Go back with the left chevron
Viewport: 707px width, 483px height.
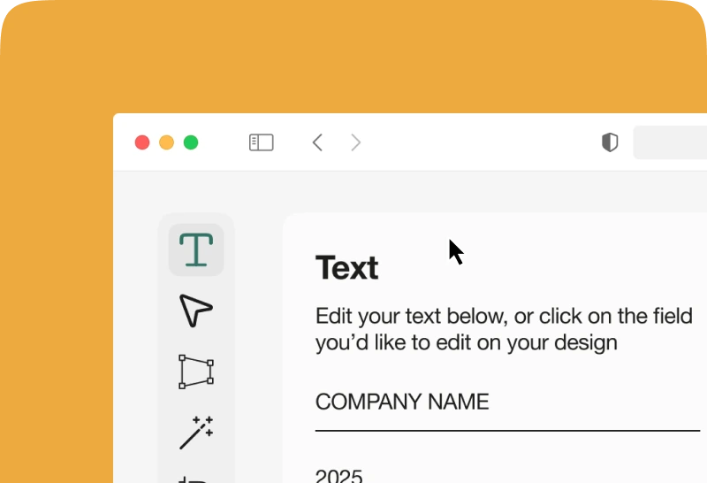click(x=317, y=142)
